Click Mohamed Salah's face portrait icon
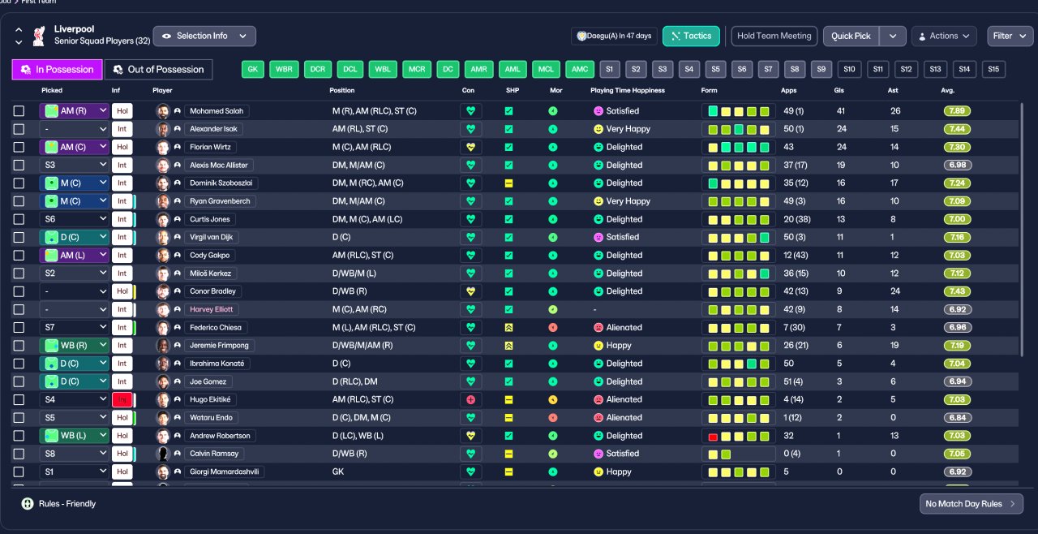 (x=163, y=111)
